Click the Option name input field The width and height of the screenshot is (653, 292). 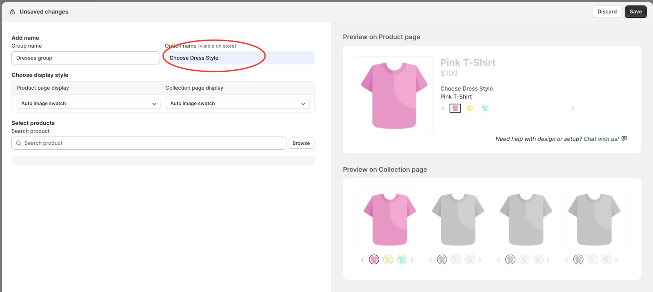coord(240,58)
